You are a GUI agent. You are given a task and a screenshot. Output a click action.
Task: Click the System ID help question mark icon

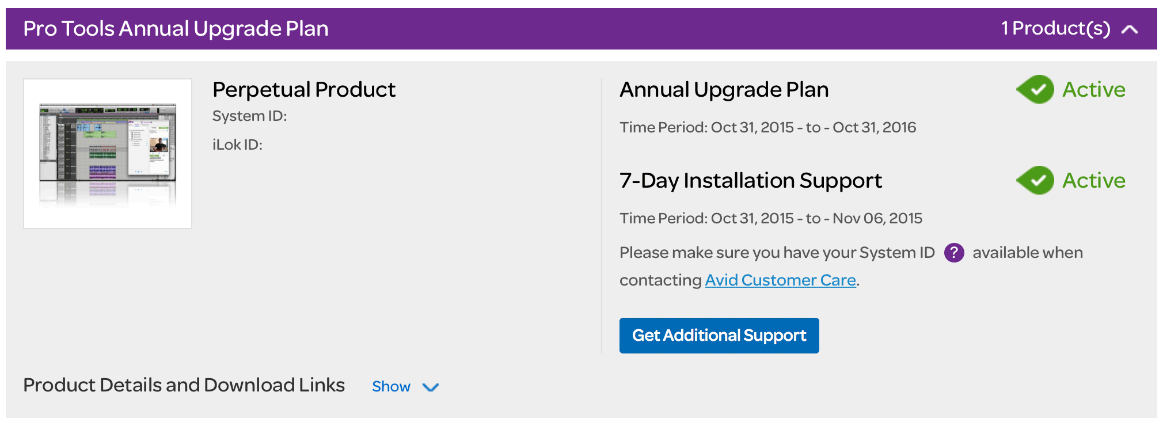point(954,253)
